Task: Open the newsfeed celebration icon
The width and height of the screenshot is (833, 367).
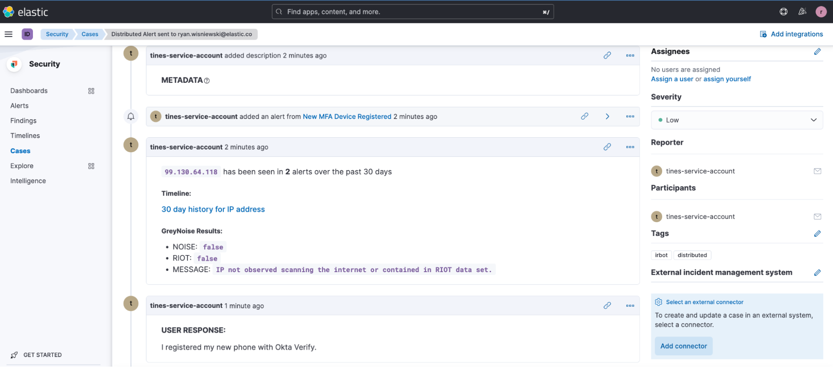Action: [x=802, y=12]
